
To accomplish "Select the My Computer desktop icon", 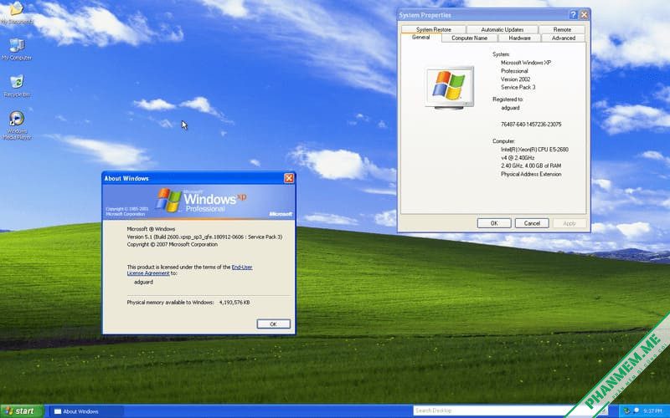I will click(17, 49).
